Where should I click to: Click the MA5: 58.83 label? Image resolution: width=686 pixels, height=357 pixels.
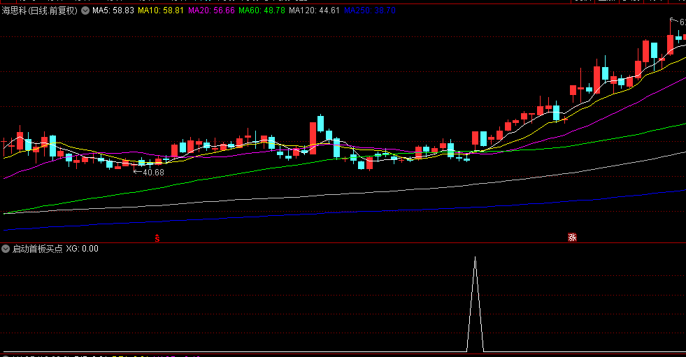point(113,10)
